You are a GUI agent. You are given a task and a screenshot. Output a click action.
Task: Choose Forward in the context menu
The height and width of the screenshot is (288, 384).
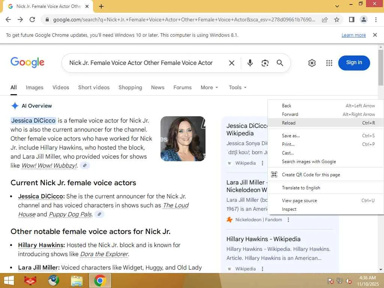(326, 114)
